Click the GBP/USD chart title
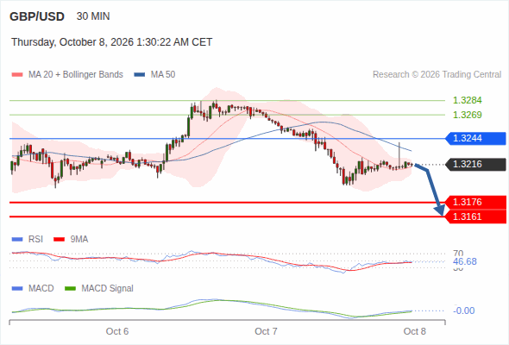The width and height of the screenshot is (509, 345). click(37, 16)
